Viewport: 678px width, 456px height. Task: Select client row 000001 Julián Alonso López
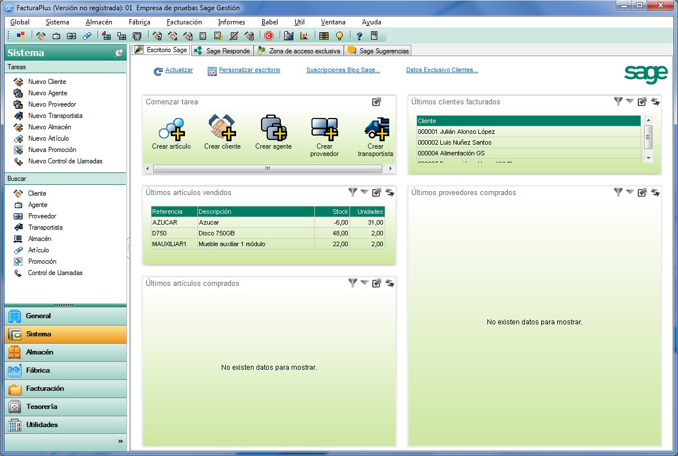pos(528,132)
